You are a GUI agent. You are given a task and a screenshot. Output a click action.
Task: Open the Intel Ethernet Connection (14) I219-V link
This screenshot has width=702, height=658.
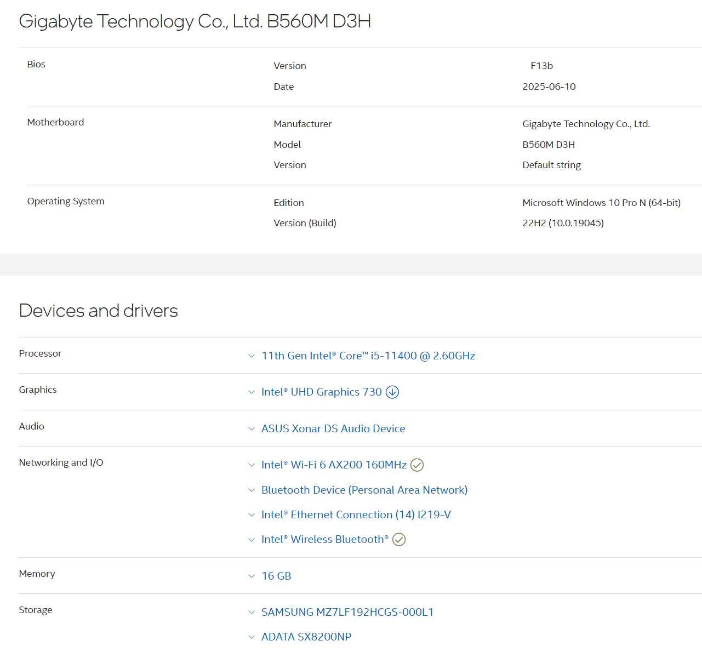(356, 514)
